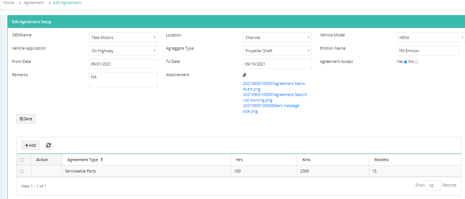The width and height of the screenshot is (465, 199).
Task: Click the Edit Agreement breadcrumb
Action: click(x=67, y=3)
